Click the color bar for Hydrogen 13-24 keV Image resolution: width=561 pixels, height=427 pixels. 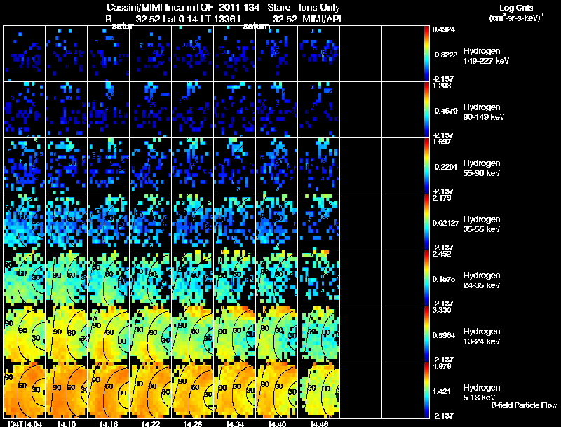click(426, 334)
